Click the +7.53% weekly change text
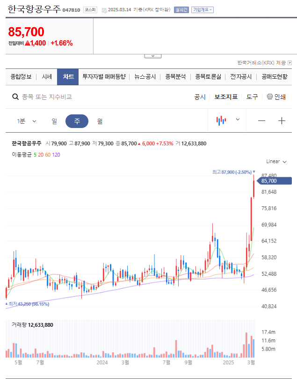297x383 pixels. point(165,143)
